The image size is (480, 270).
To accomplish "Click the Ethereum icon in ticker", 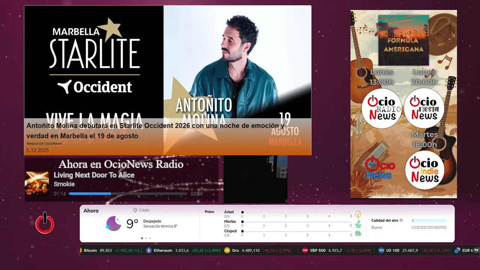I will pos(149,250).
